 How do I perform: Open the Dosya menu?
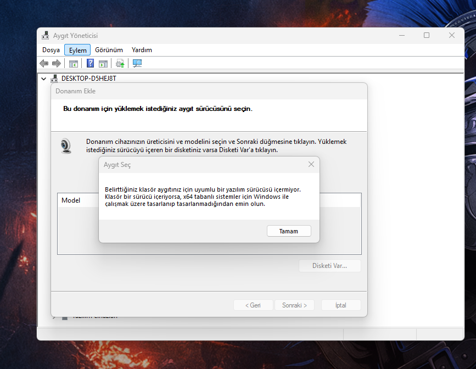(51, 50)
